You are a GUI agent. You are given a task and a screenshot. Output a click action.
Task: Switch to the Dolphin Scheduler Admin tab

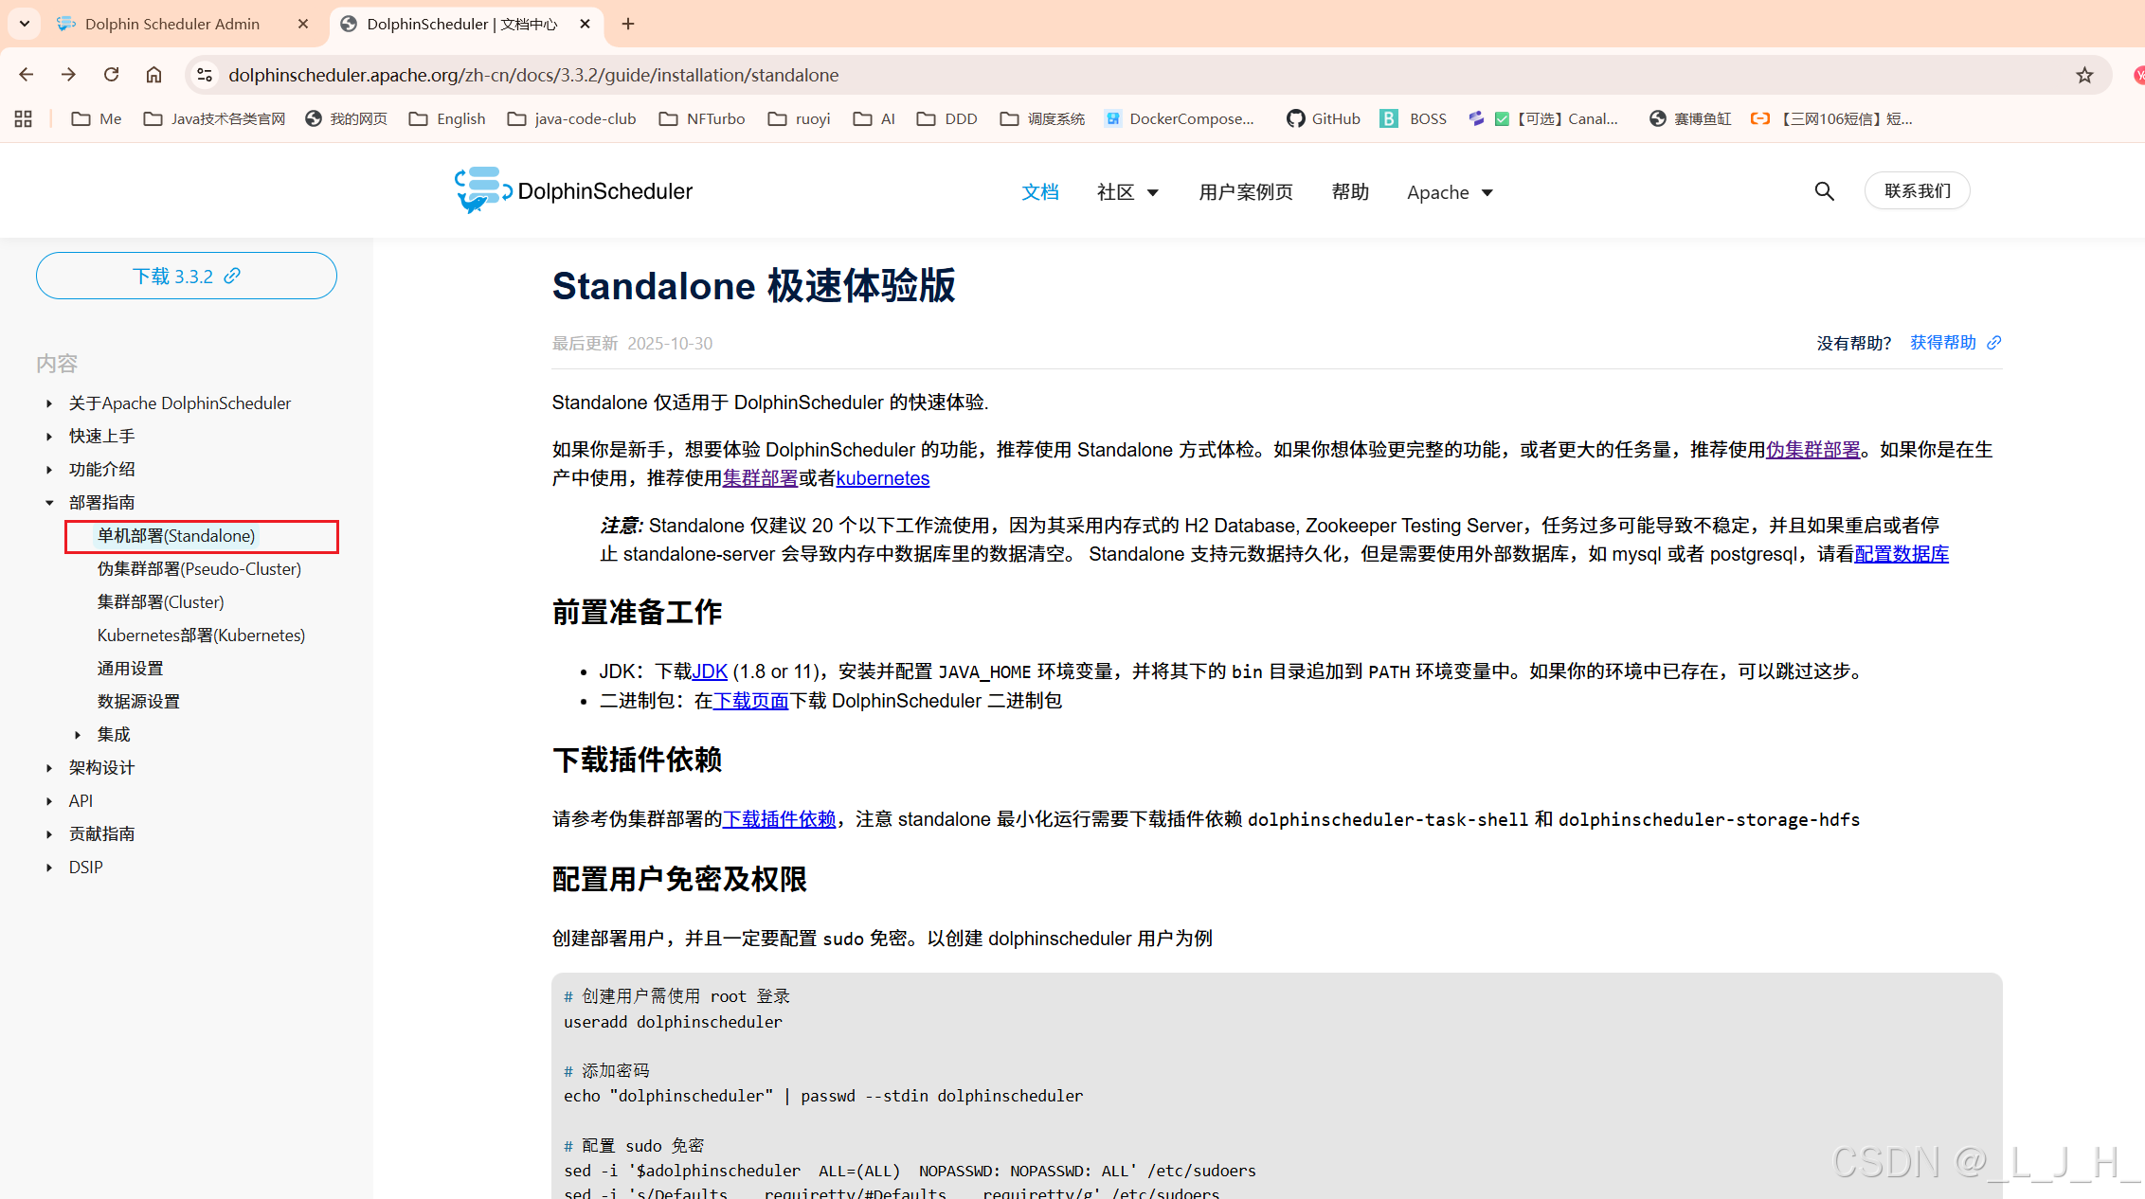point(172,24)
